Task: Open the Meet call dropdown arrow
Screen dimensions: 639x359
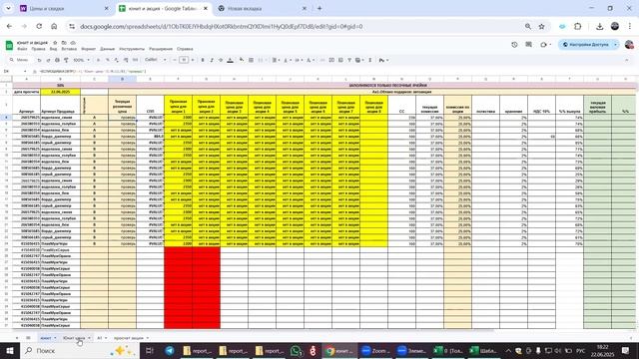Action: (550, 44)
